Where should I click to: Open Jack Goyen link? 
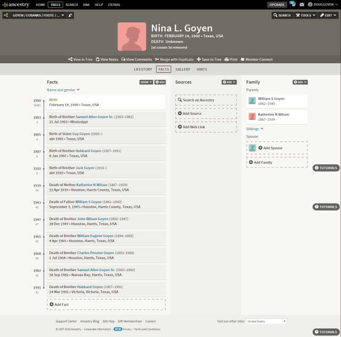coord(85,168)
